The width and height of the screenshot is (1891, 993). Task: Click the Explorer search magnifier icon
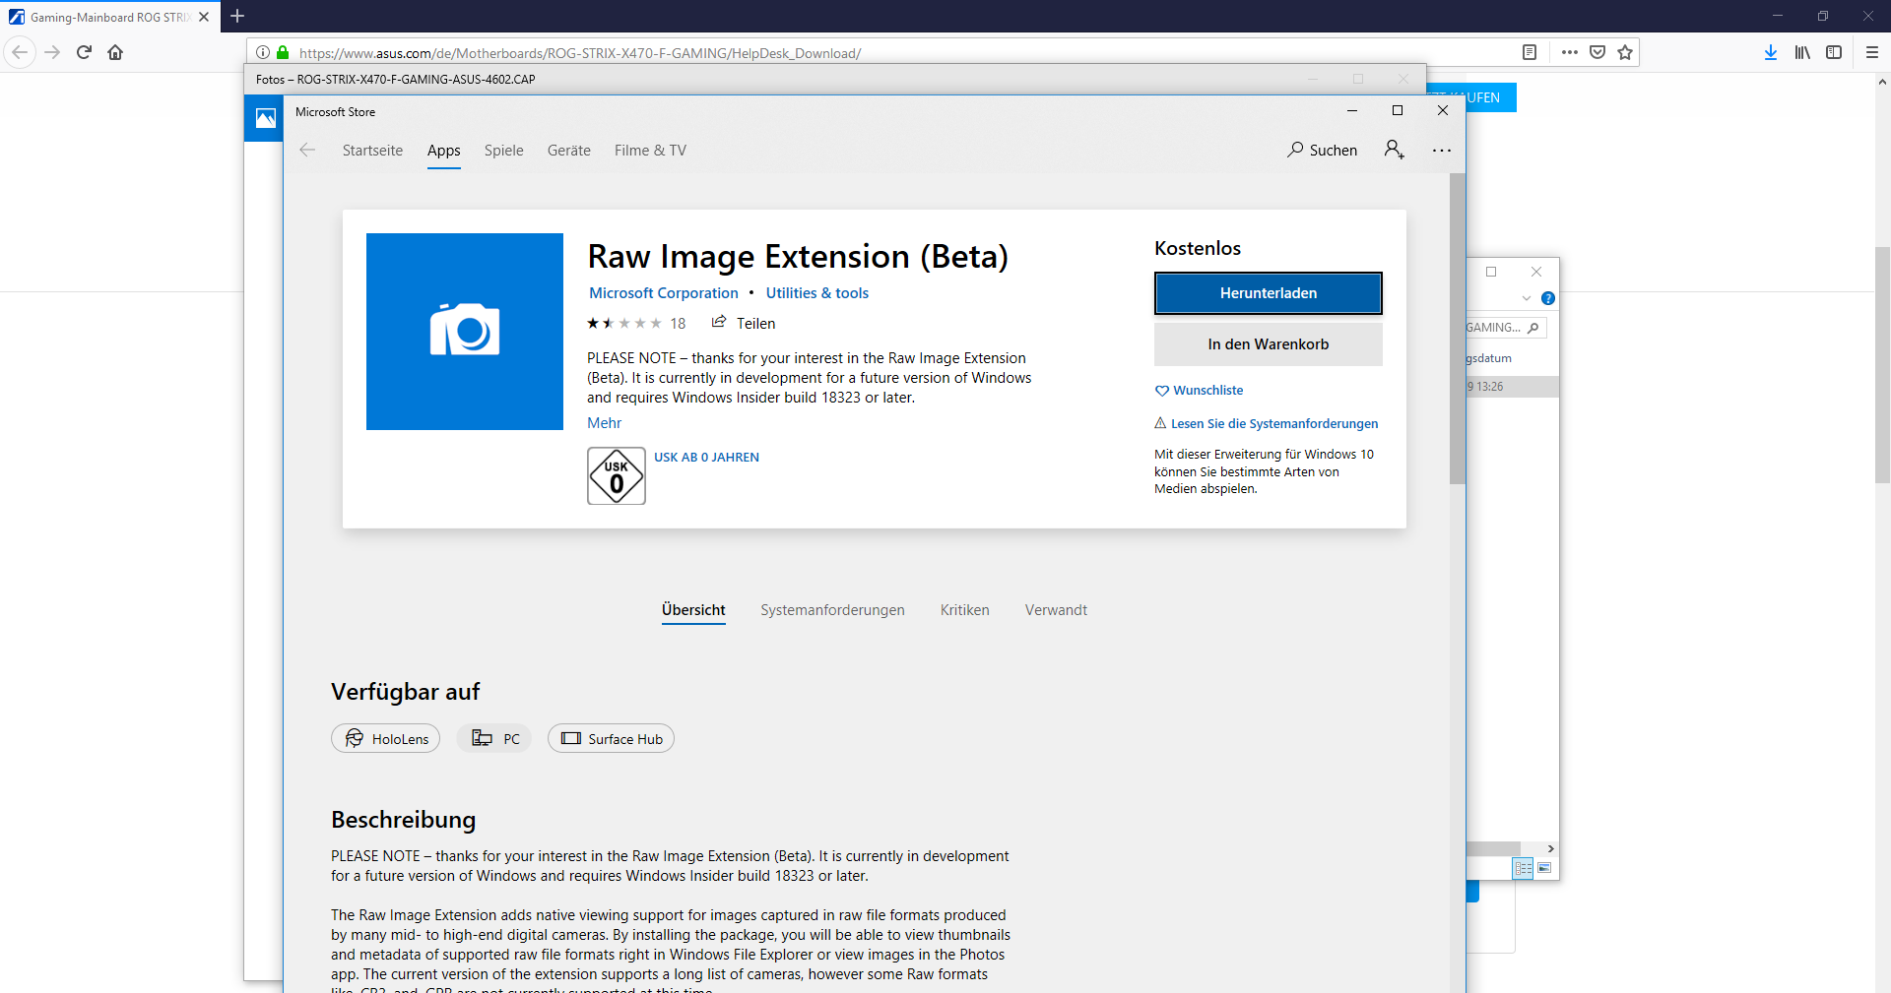pos(1533,328)
